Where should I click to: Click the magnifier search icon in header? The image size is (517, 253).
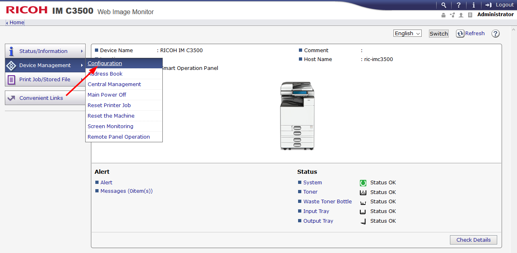pyautogui.click(x=444, y=5)
